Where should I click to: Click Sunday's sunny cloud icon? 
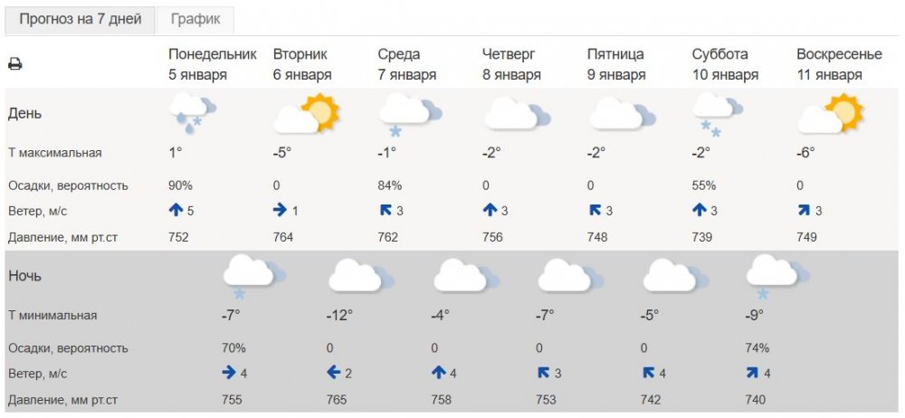pyautogui.click(x=828, y=114)
